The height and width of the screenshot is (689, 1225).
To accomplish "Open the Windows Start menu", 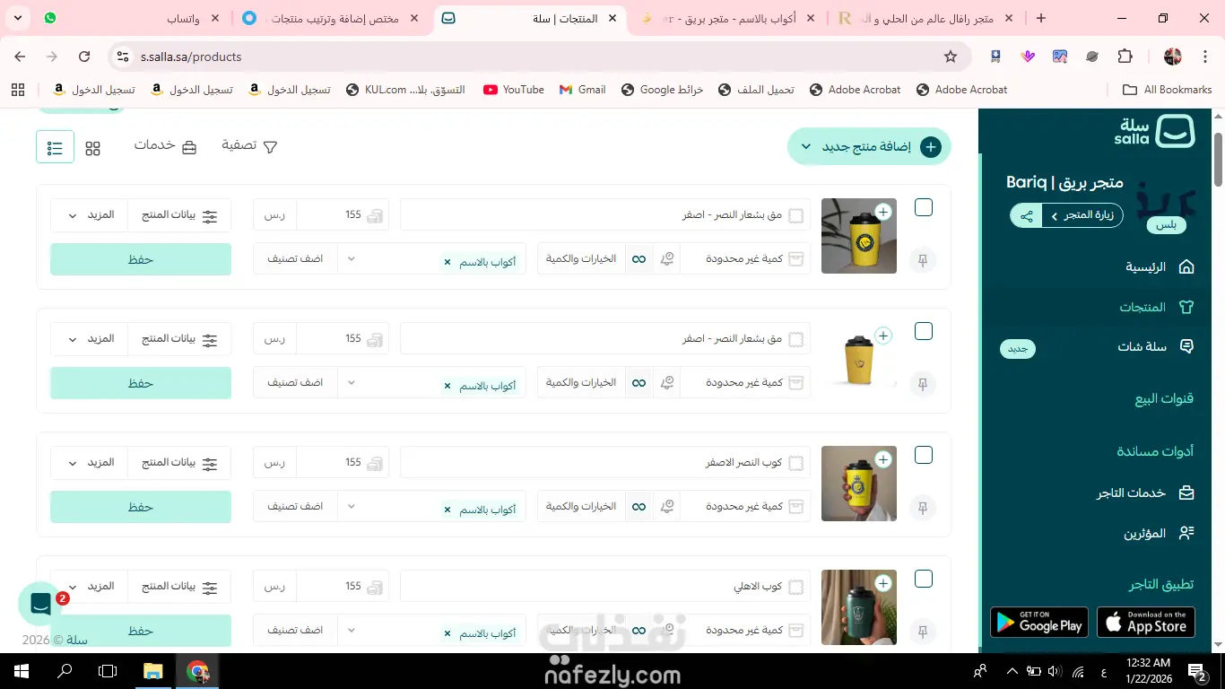I will pyautogui.click(x=20, y=671).
